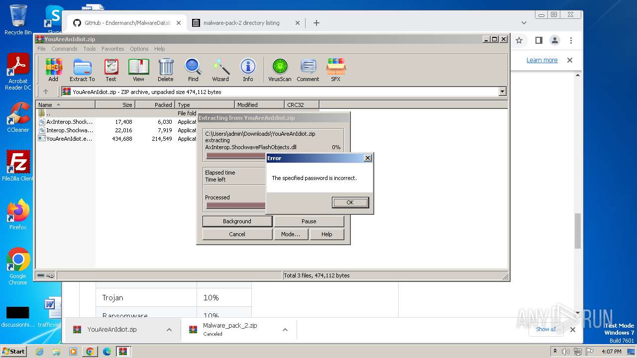The height and width of the screenshot is (358, 637).
Task: Dismiss the Learn more banner X
Action: tap(570, 60)
